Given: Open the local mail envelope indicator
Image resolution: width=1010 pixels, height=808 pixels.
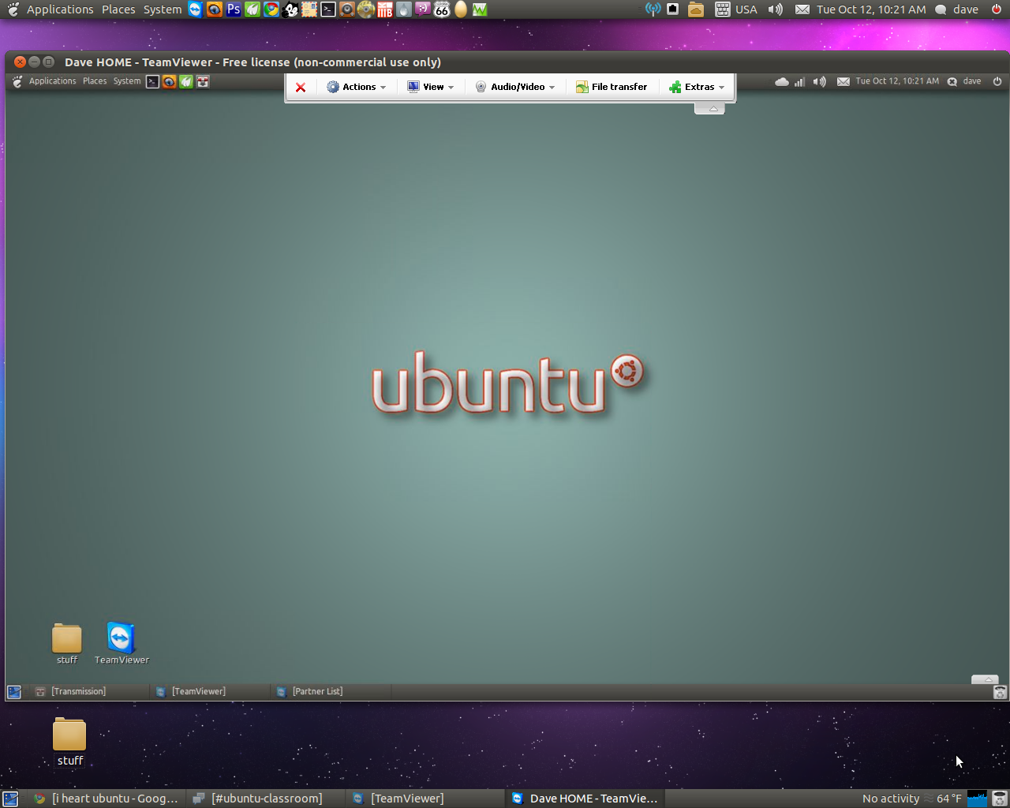Looking at the screenshot, I should click(x=802, y=9).
